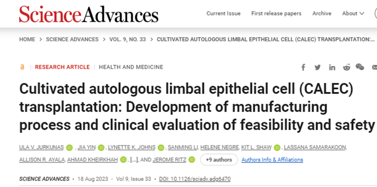Open Ula V. Jurkunas's ORCID icon
Screen dimensions: 377x187
[69, 148]
